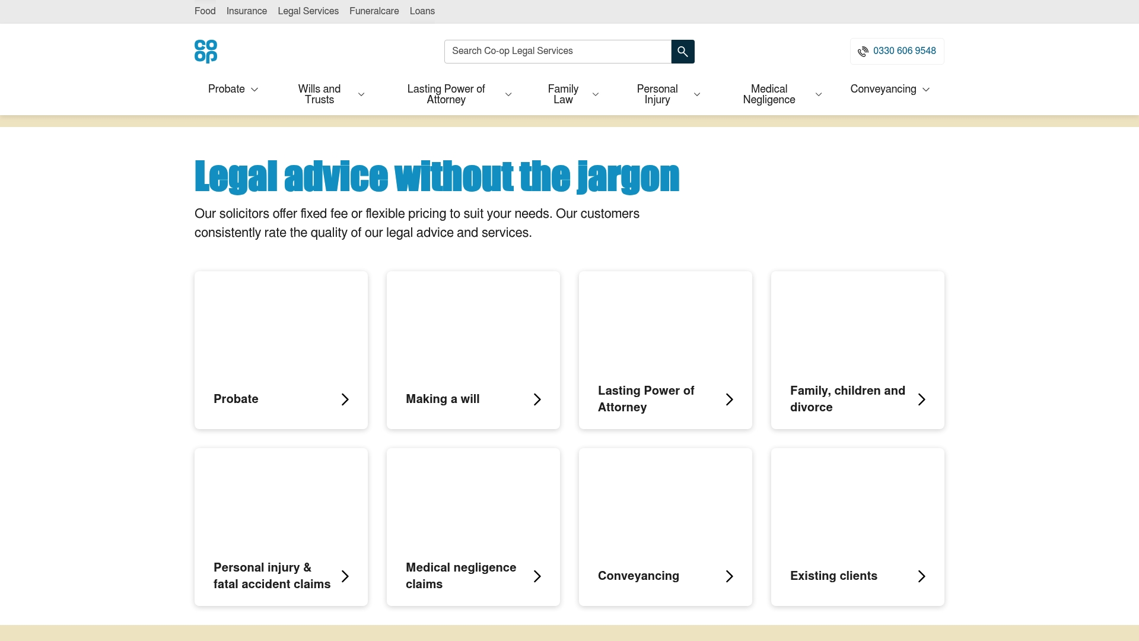This screenshot has height=641, width=1139.
Task: Open the Loans page link
Action: point(422,11)
